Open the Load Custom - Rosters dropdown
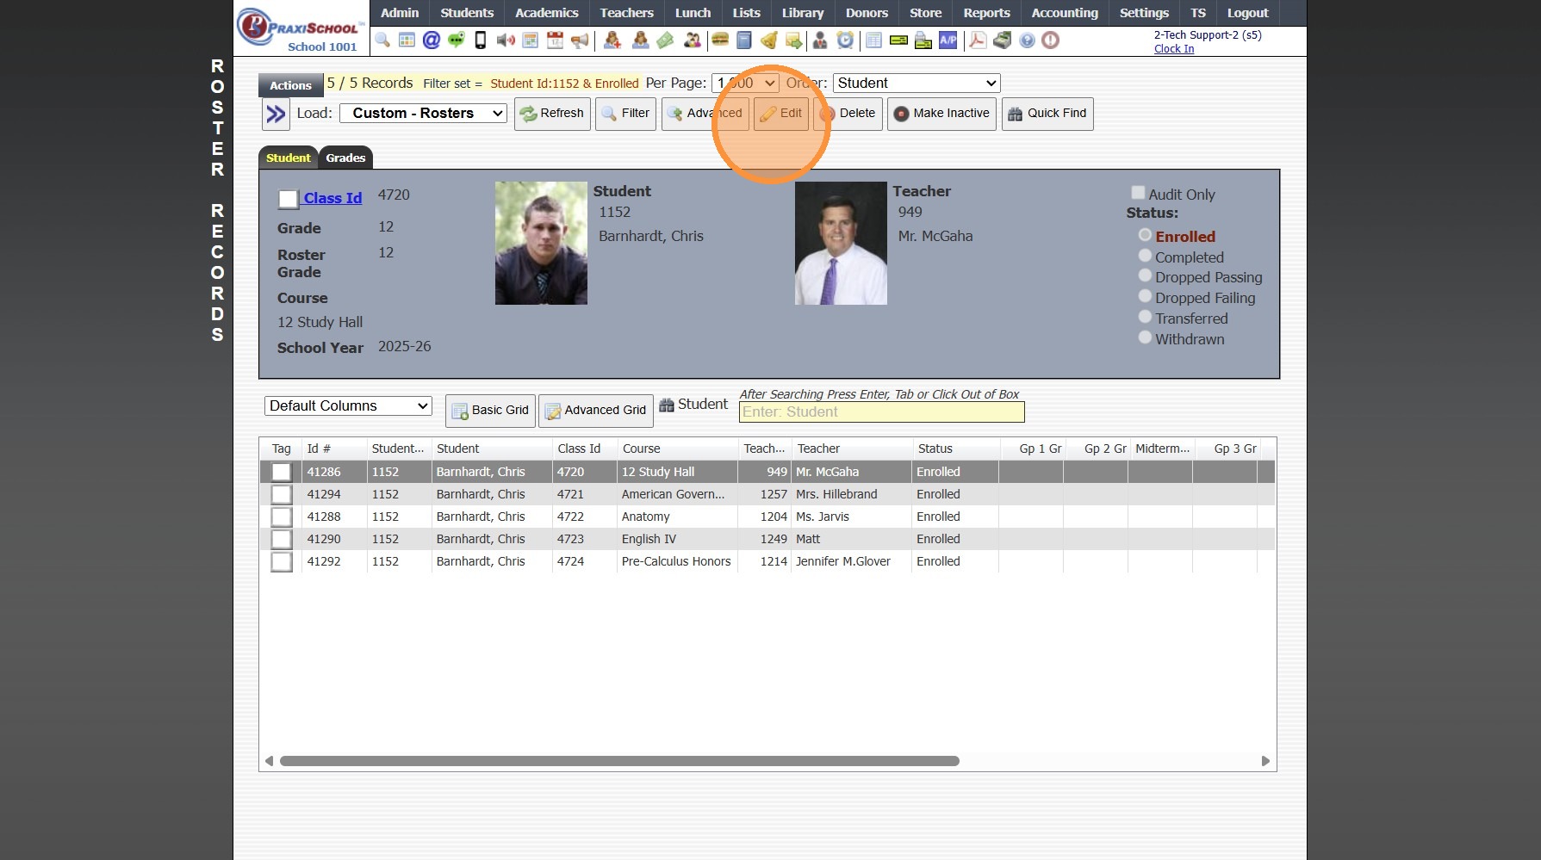This screenshot has width=1541, height=860. pos(423,114)
